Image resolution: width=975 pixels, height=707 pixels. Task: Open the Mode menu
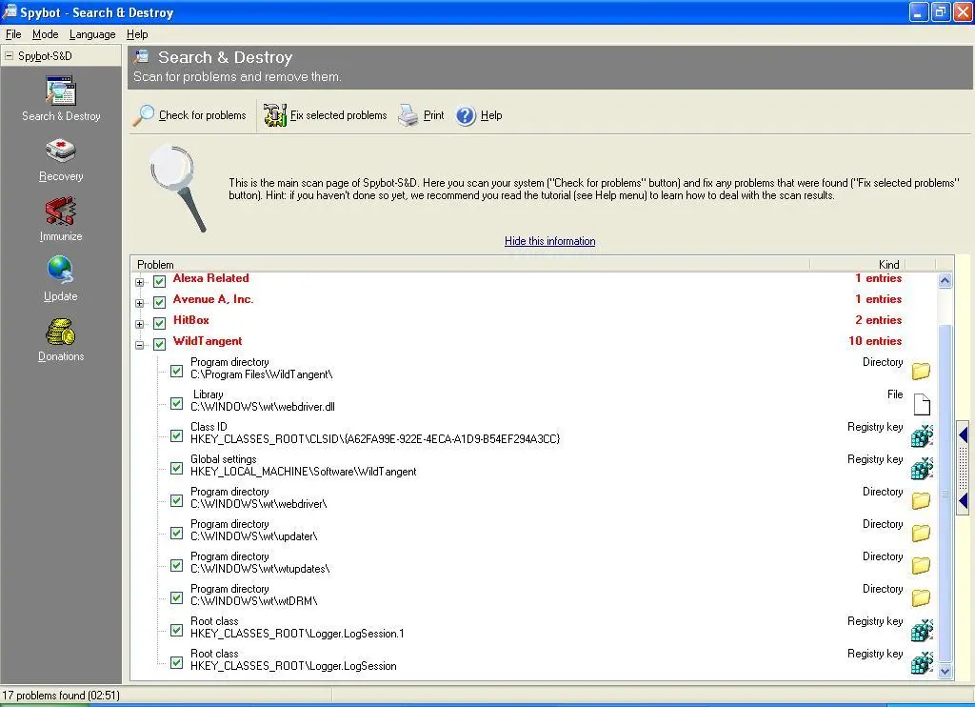(x=46, y=34)
